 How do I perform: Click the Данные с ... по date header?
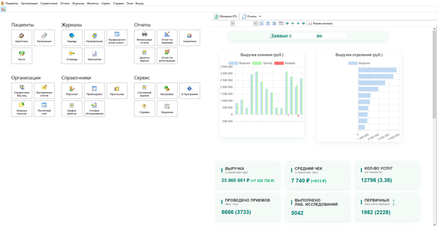pos(308,36)
